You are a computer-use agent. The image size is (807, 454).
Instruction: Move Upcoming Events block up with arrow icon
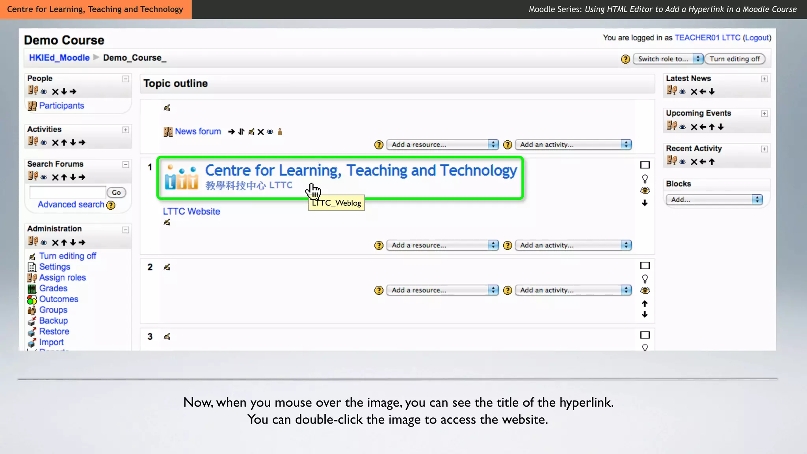pyautogui.click(x=712, y=127)
